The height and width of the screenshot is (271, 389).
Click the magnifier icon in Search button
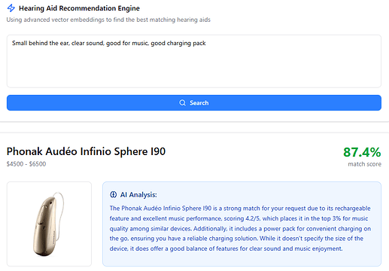pyautogui.click(x=183, y=103)
